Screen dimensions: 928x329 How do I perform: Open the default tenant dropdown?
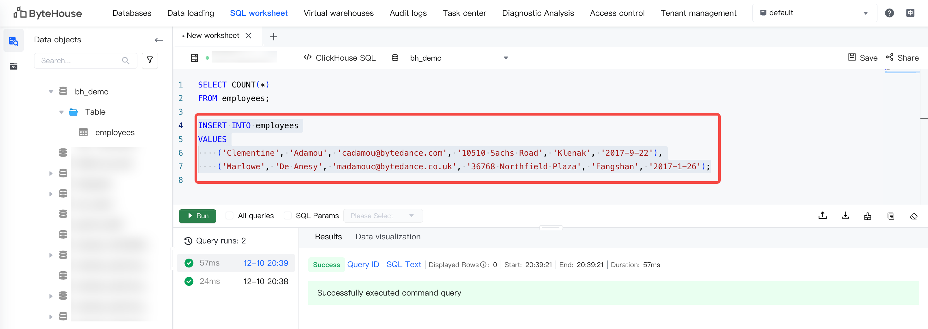click(x=814, y=13)
